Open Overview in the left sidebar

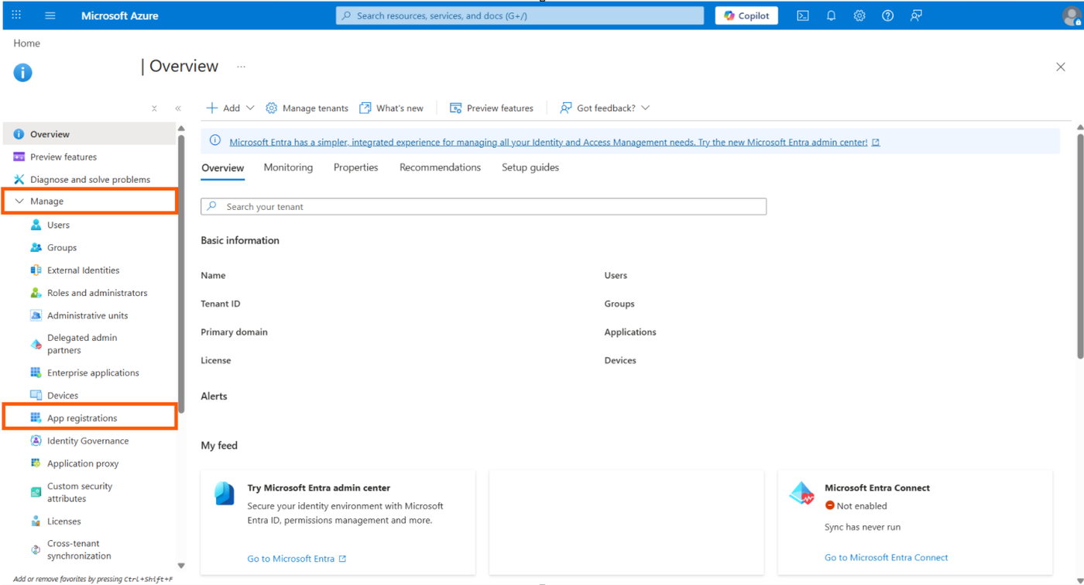pyautogui.click(x=90, y=134)
